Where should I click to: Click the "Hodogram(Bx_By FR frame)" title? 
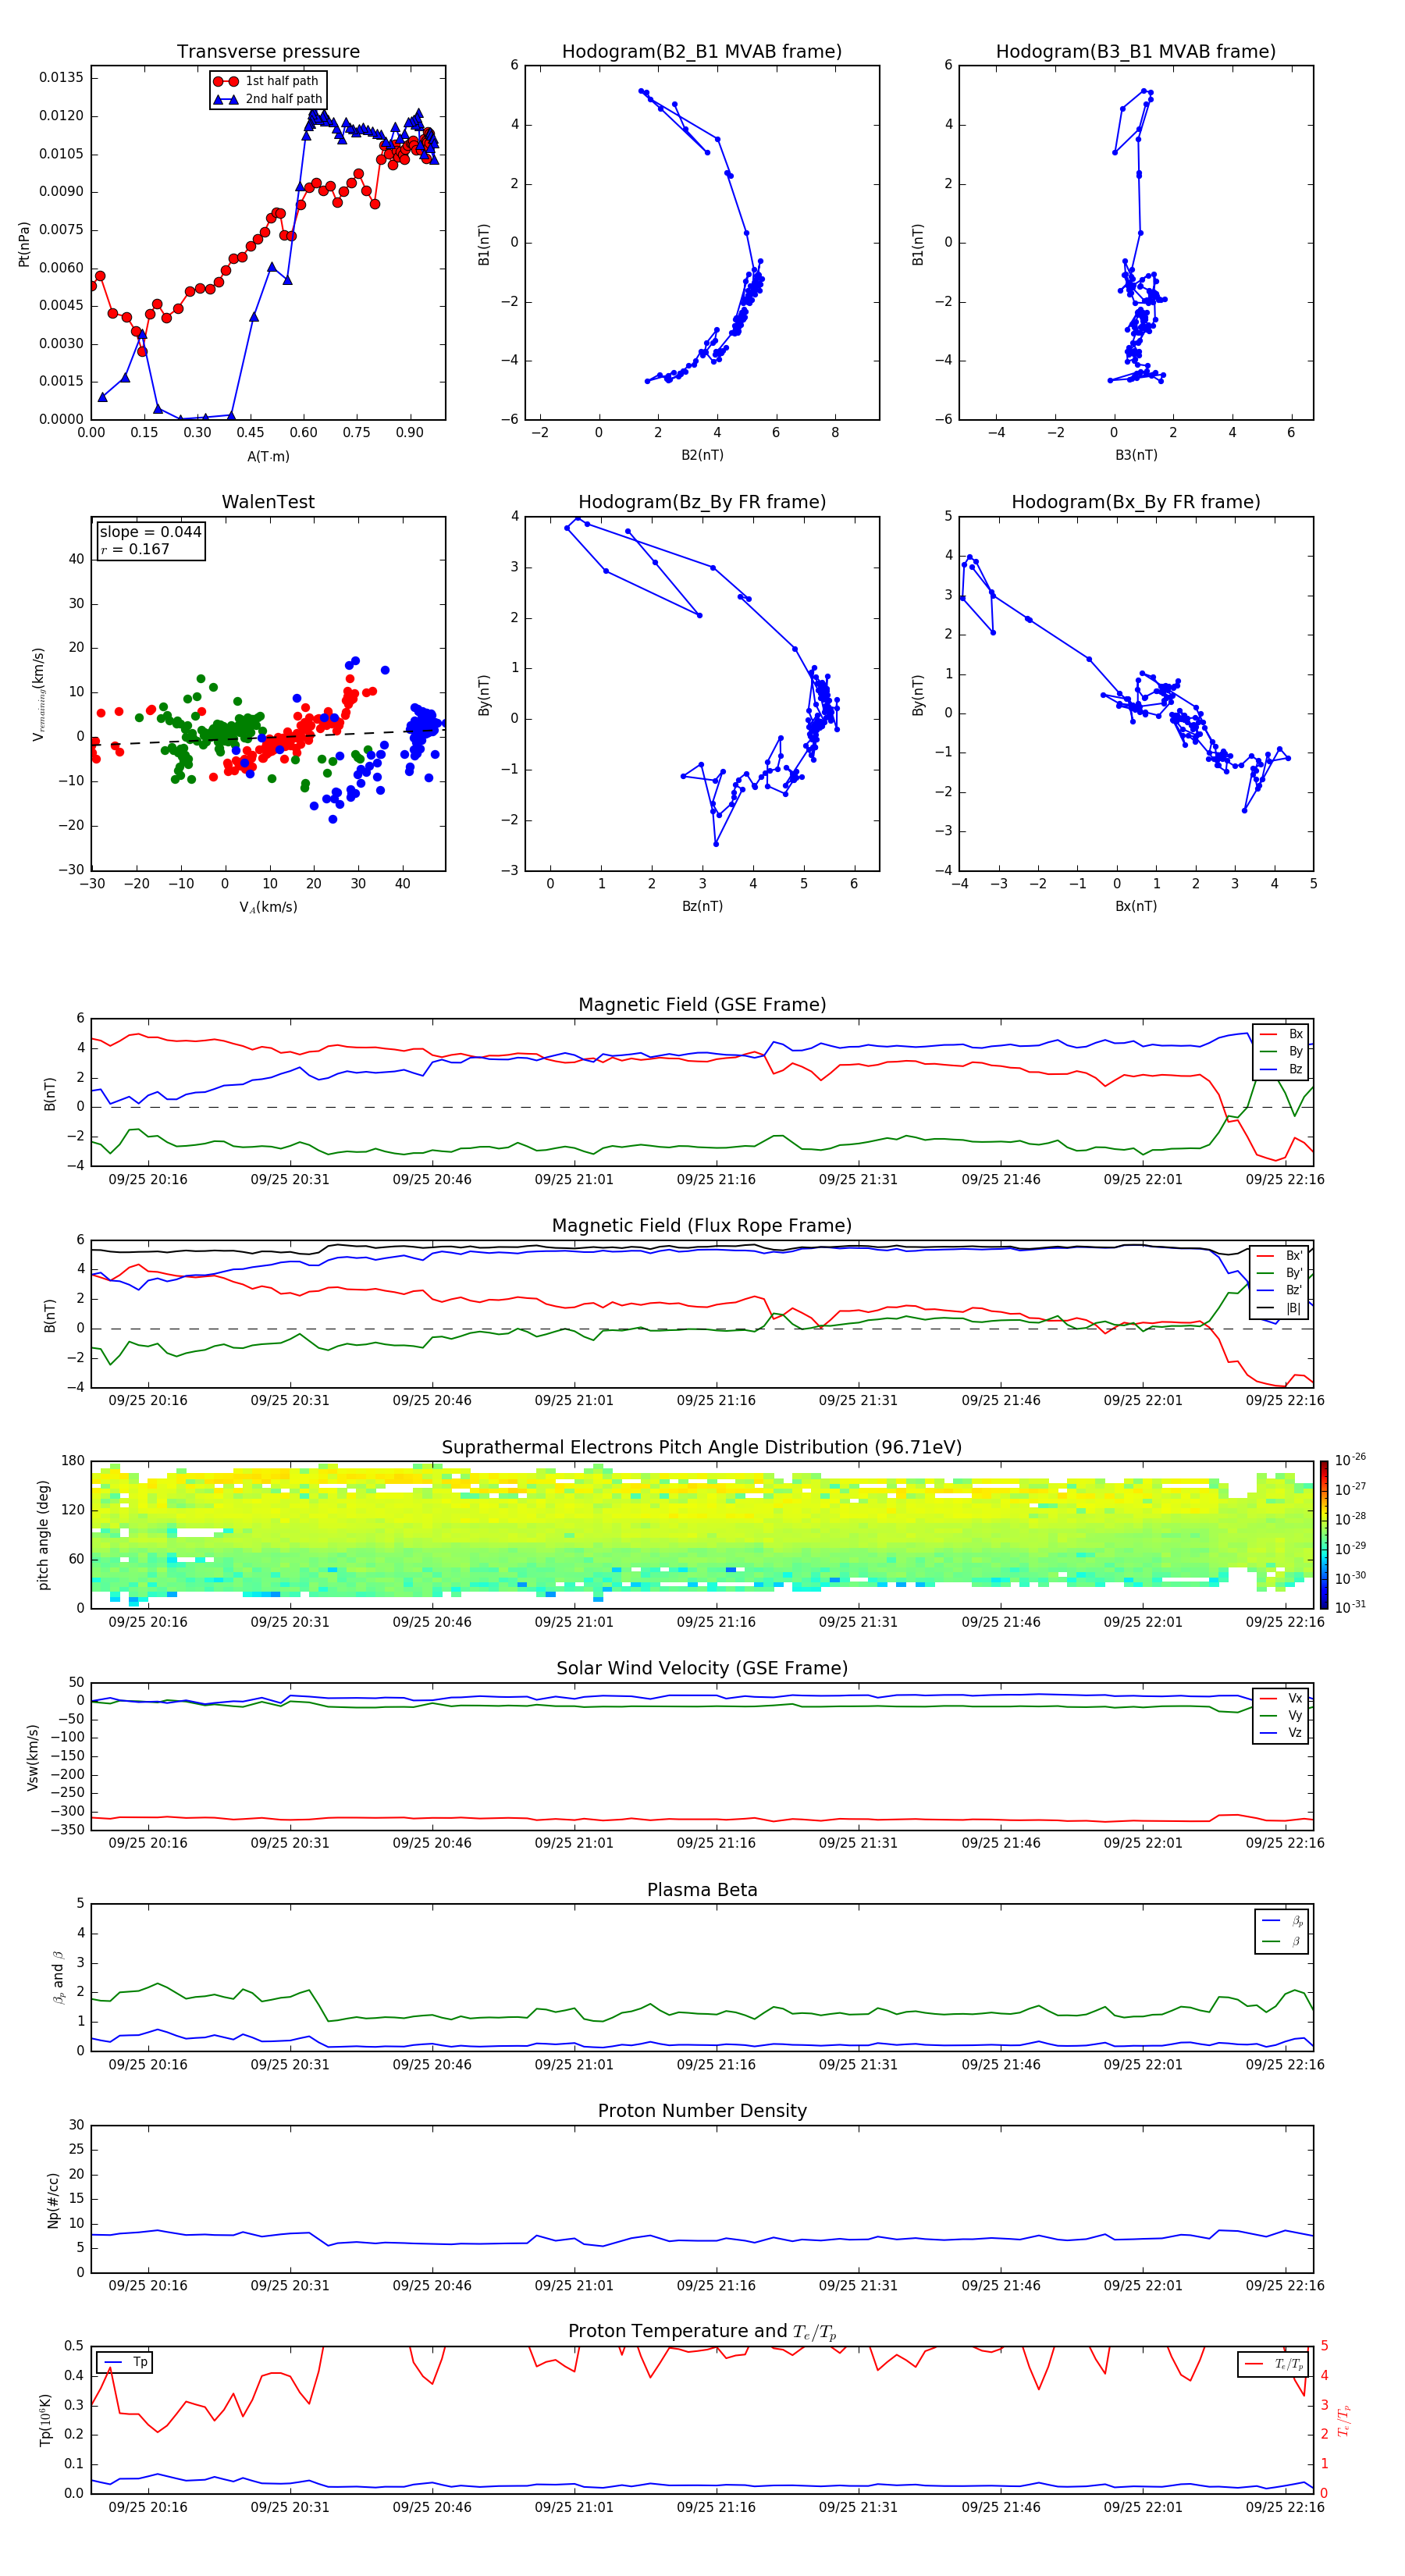(1136, 502)
